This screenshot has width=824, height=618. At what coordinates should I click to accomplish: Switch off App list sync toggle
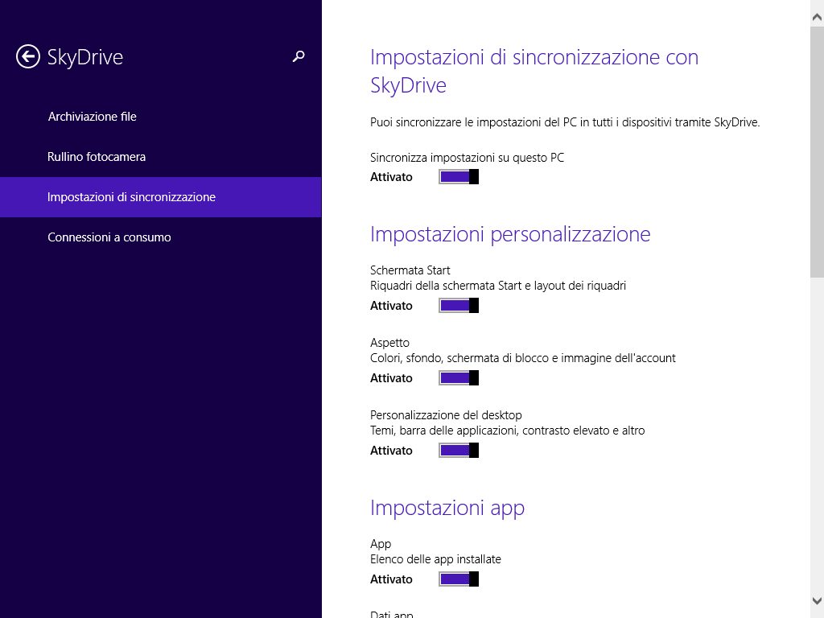coord(459,579)
